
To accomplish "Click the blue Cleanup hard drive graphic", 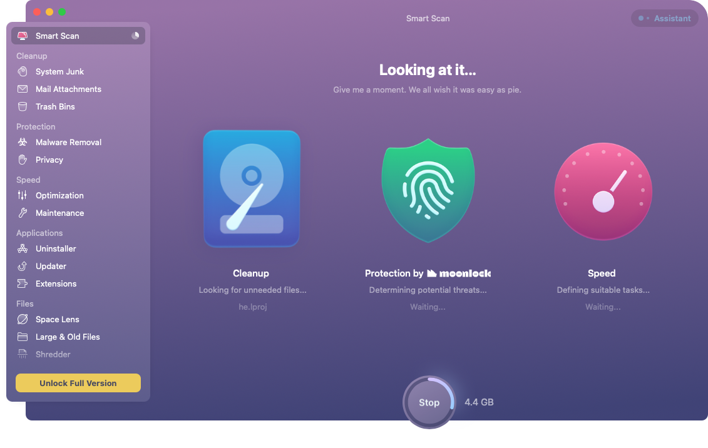I will 252,188.
